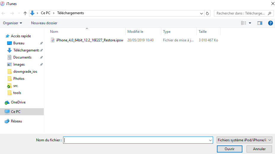Click the ipsw file's iTunes icon
275x154 pixels.
[53, 40]
